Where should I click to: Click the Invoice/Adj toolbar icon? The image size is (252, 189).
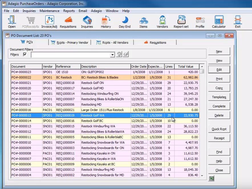49,22
